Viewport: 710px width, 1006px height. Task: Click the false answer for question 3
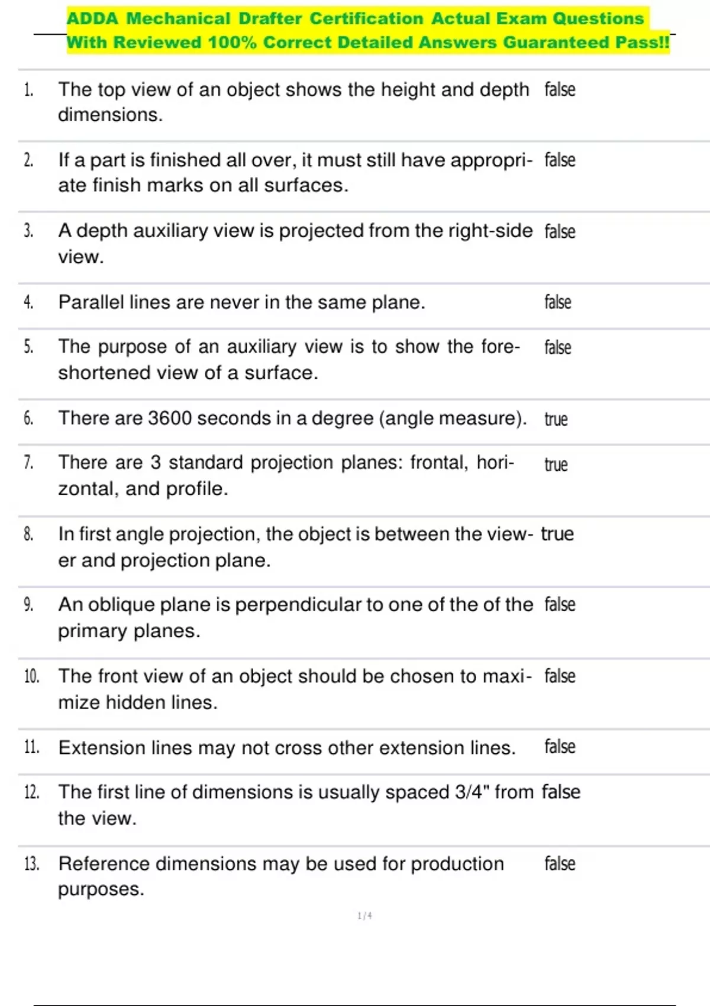(x=560, y=231)
